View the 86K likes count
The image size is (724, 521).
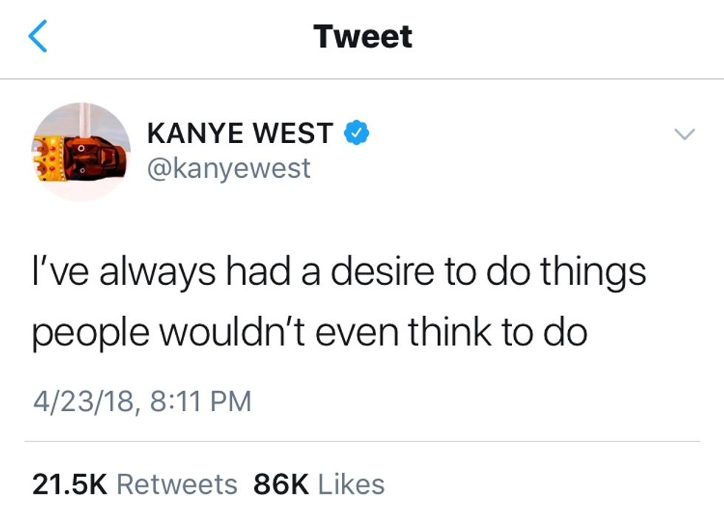tap(281, 484)
